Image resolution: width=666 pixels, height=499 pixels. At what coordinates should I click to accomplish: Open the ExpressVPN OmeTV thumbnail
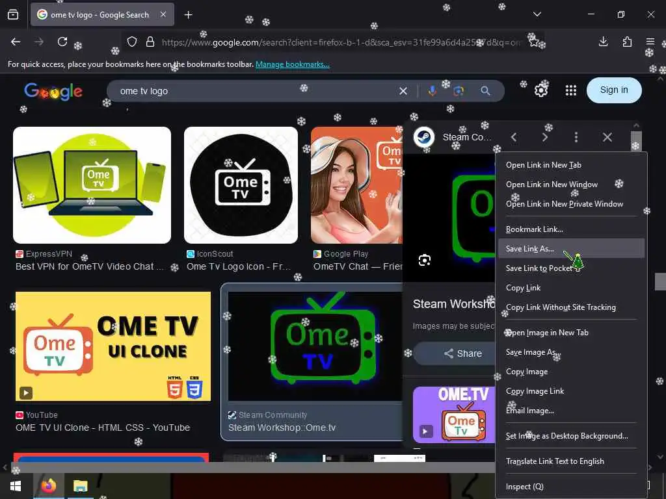point(92,185)
